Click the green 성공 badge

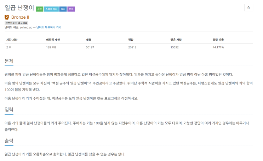pos(40,9)
